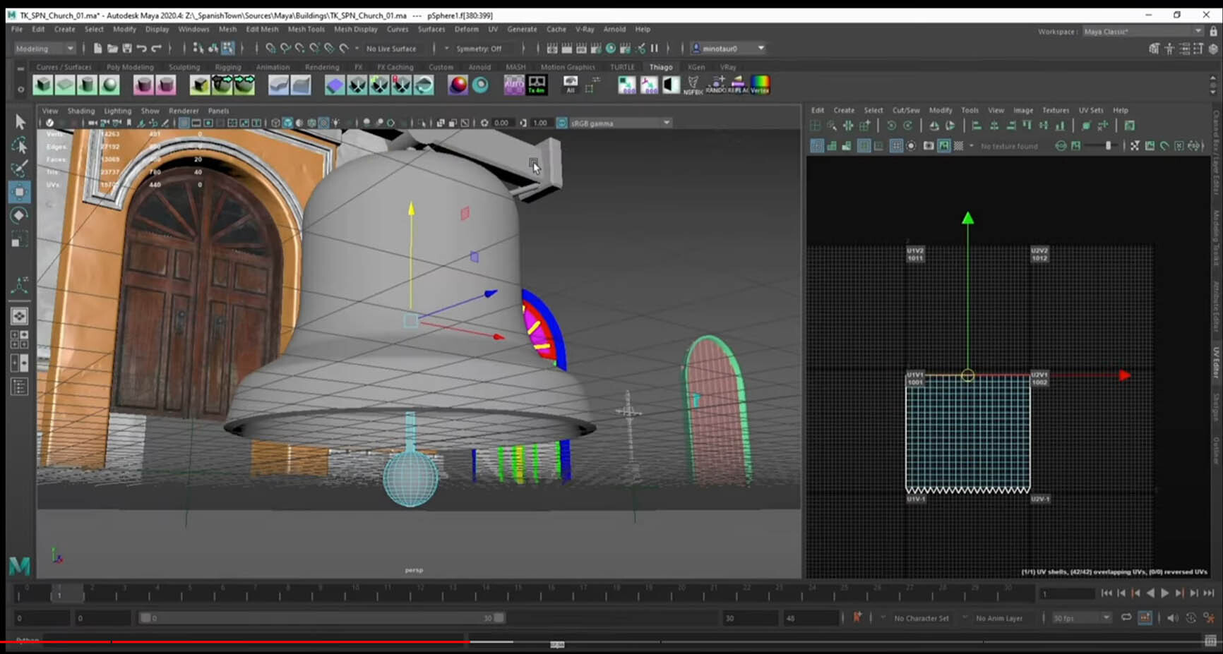
Task: Activate the Move tool in toolbox
Action: click(20, 192)
